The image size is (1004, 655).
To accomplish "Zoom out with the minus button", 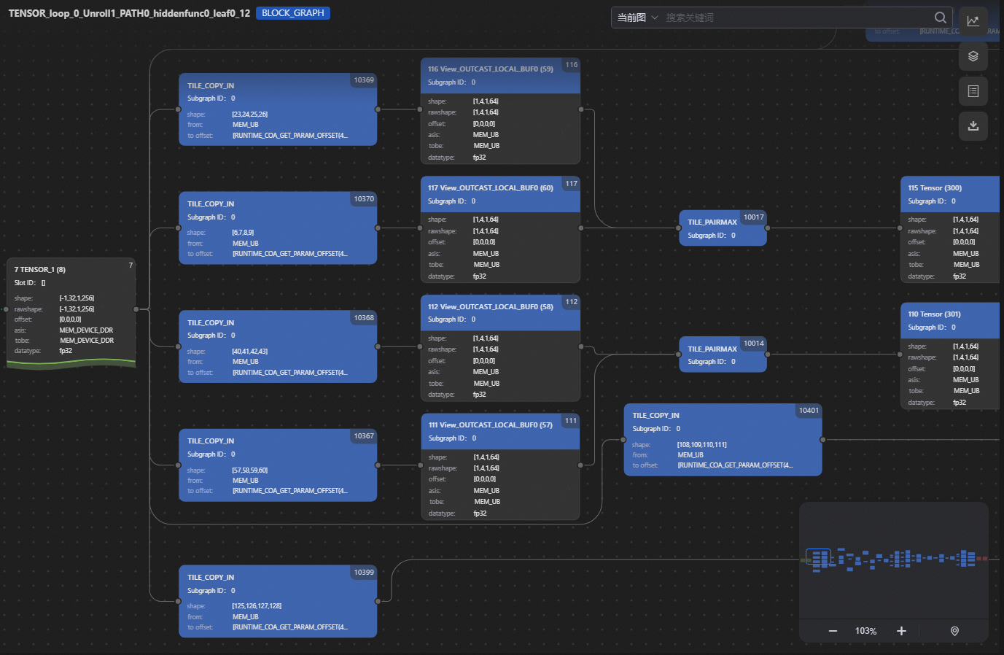I will click(x=833, y=631).
